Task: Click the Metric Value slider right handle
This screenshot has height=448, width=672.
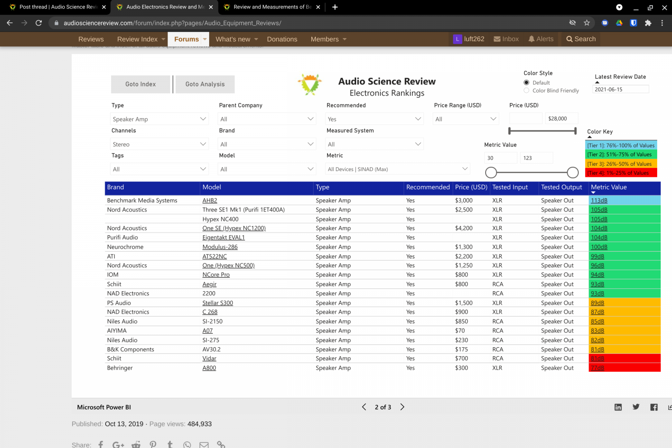Action: coord(573,172)
